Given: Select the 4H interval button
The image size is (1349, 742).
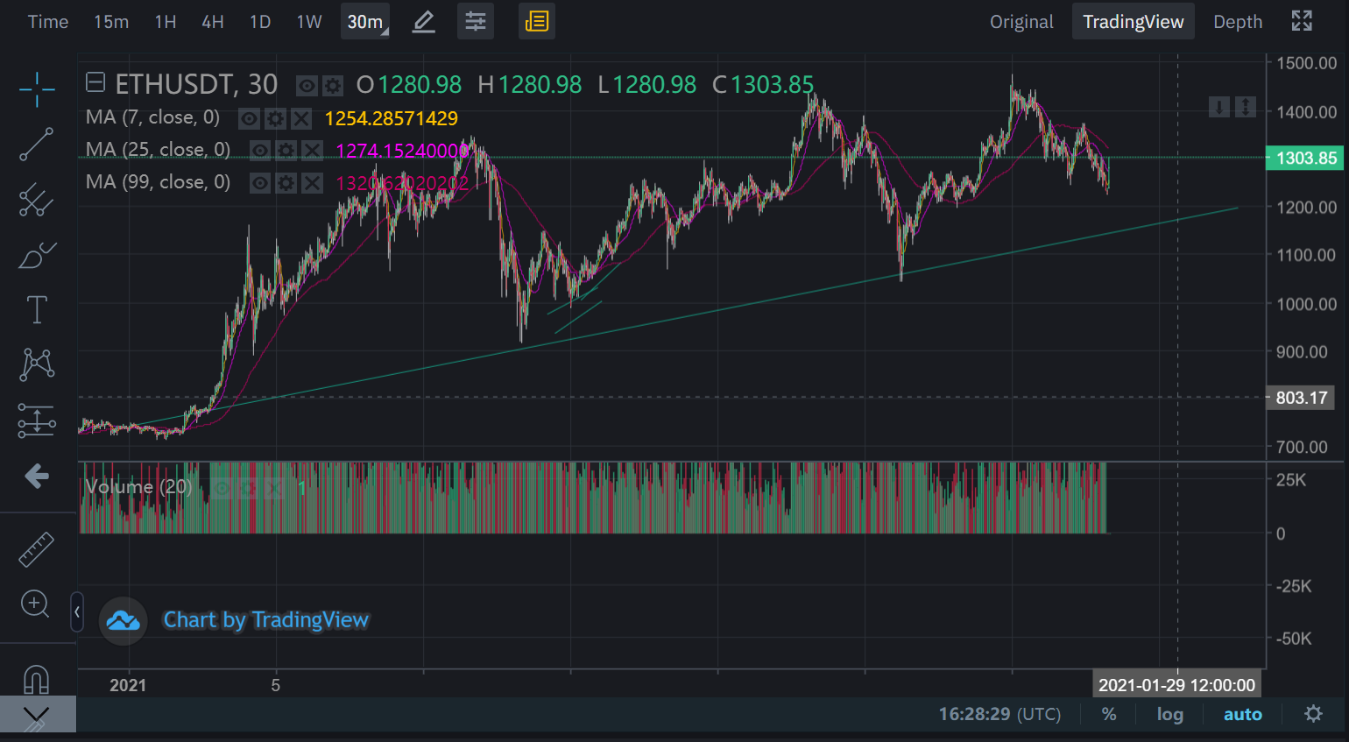Looking at the screenshot, I should 213,22.
